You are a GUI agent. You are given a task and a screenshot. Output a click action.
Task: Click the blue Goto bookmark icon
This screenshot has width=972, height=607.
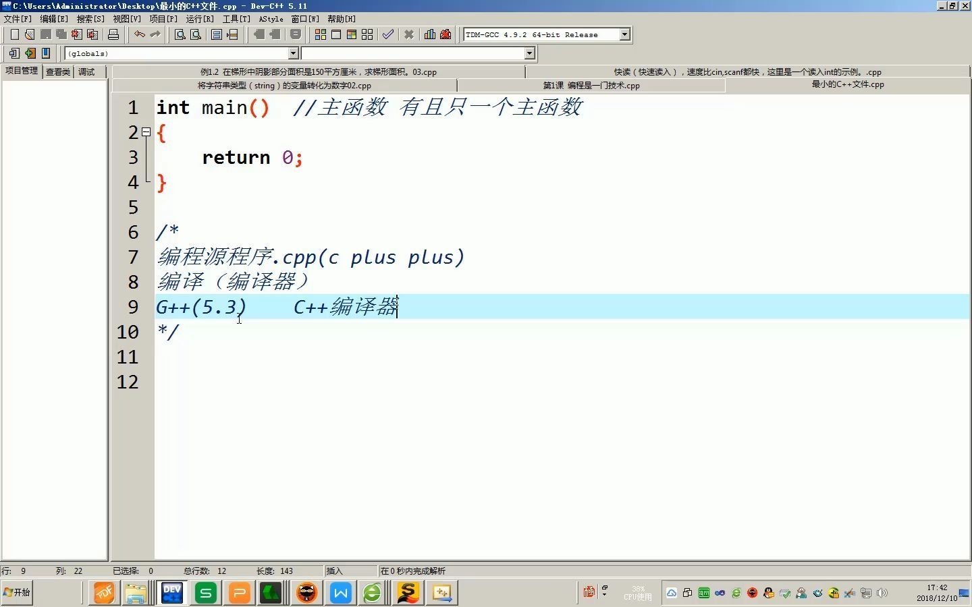46,53
